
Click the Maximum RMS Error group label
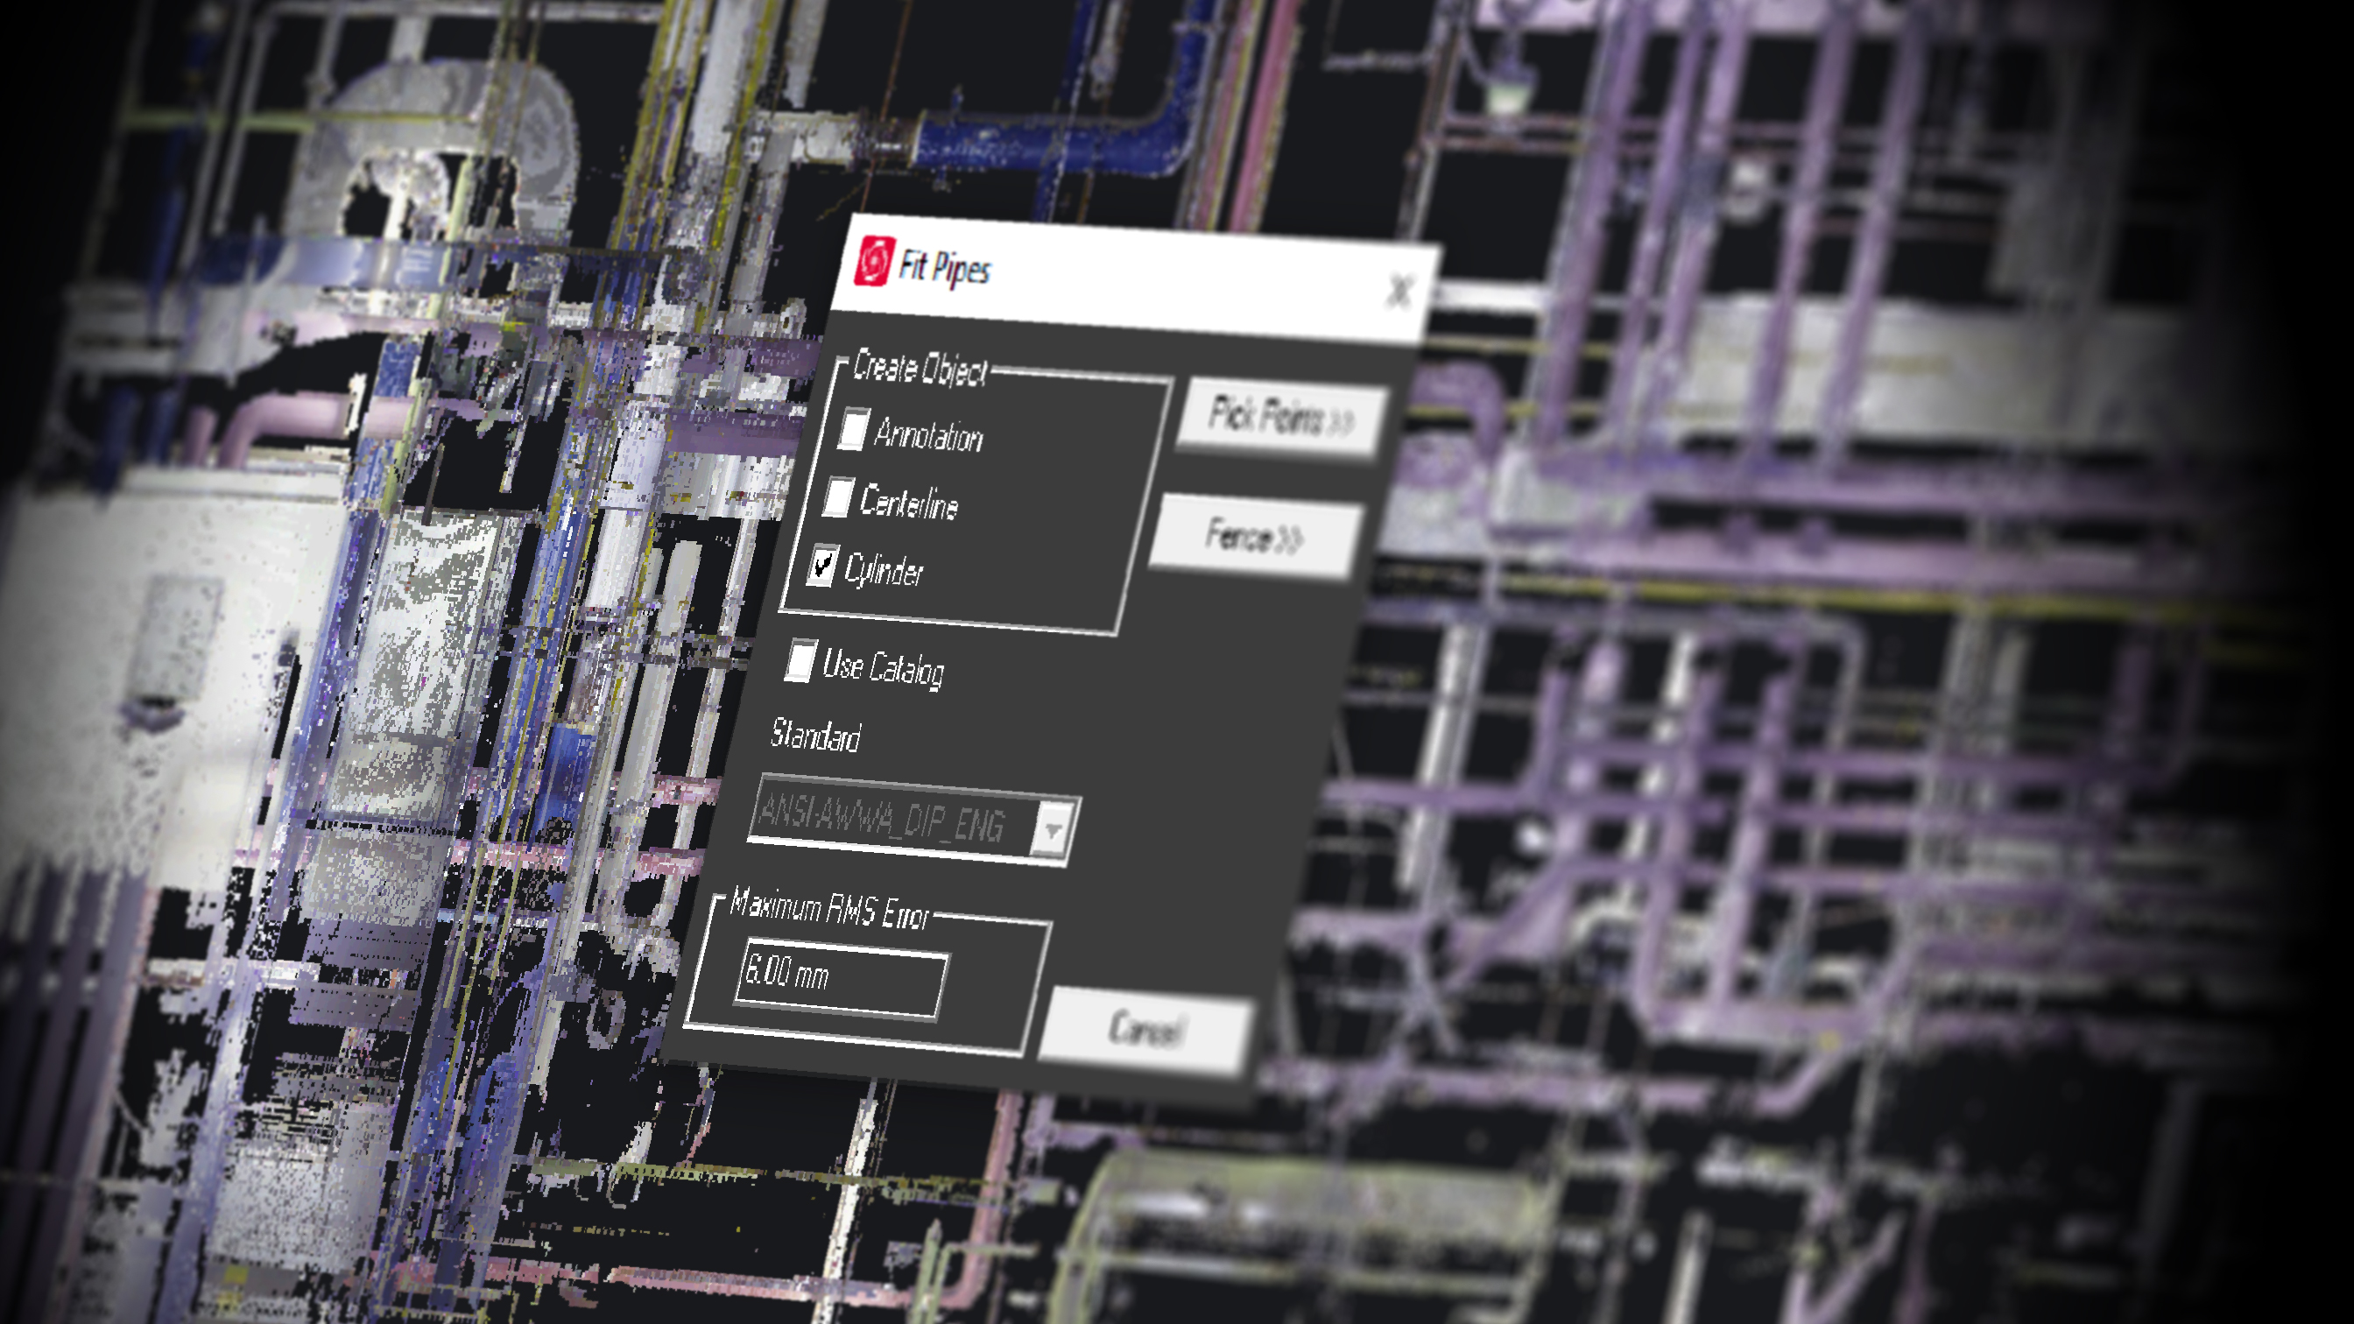click(x=829, y=908)
